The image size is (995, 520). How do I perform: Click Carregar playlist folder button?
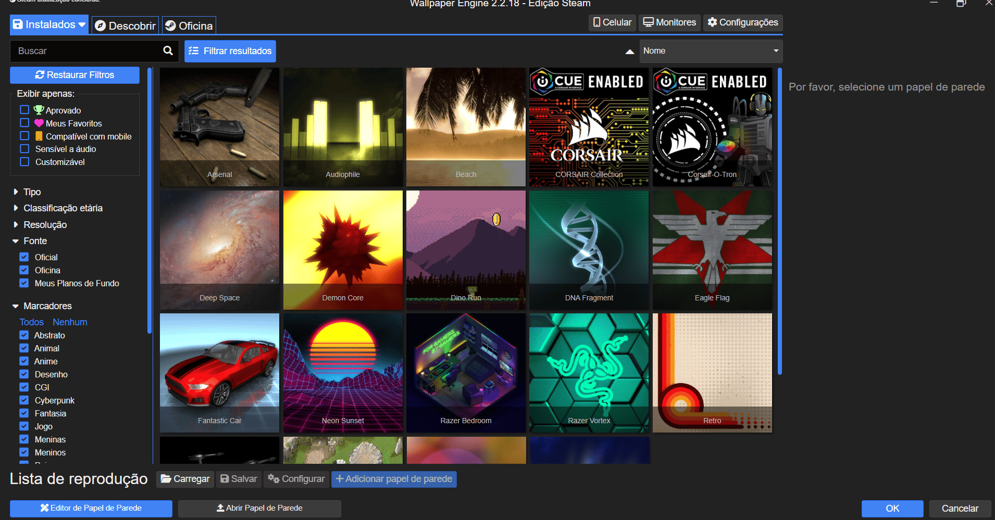pyautogui.click(x=185, y=479)
